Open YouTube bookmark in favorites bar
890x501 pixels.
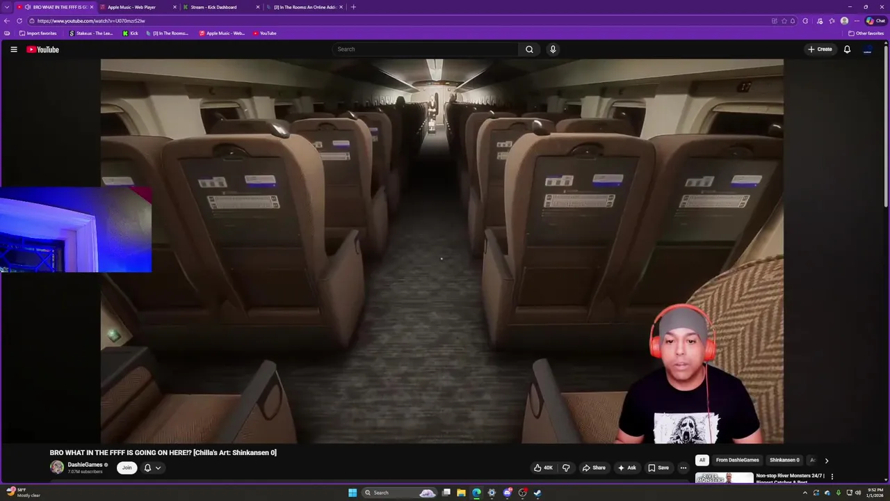pos(265,33)
